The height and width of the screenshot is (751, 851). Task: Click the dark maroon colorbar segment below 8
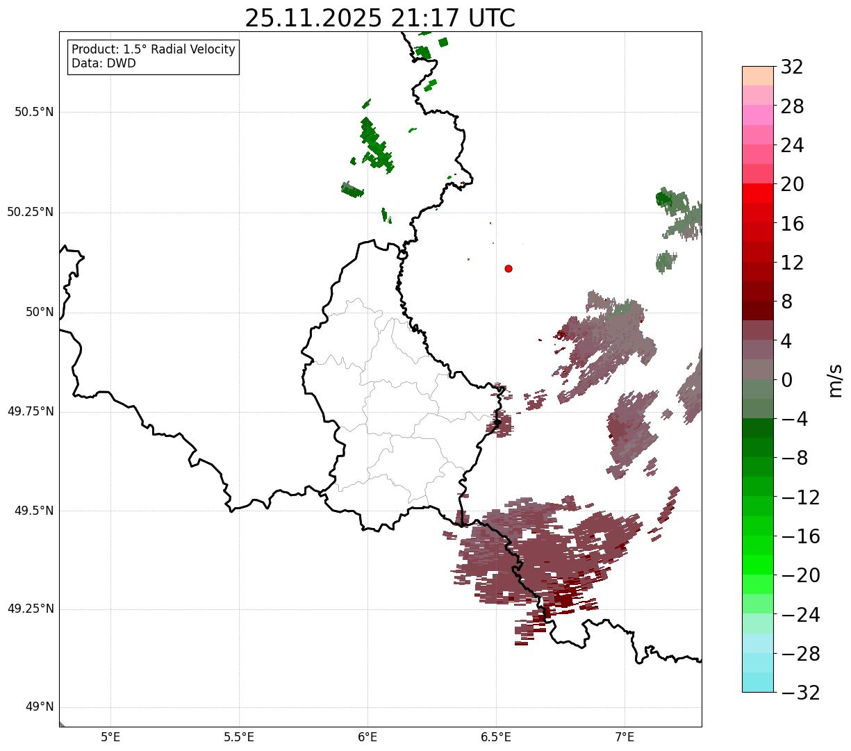tap(758, 311)
